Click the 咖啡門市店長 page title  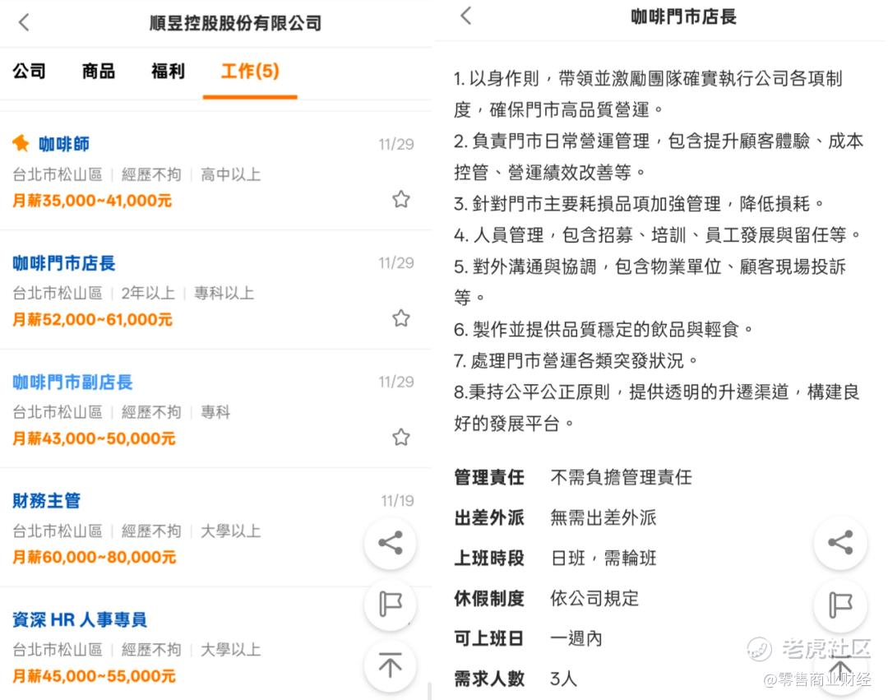[x=683, y=16]
